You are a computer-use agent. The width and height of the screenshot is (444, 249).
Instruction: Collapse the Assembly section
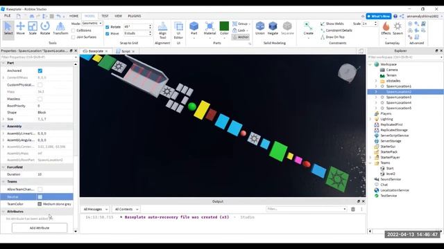coord(3,126)
